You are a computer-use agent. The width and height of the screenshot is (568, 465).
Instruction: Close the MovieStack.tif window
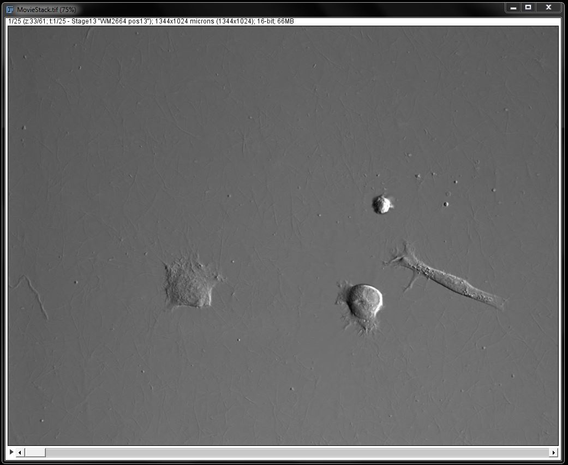click(548, 8)
